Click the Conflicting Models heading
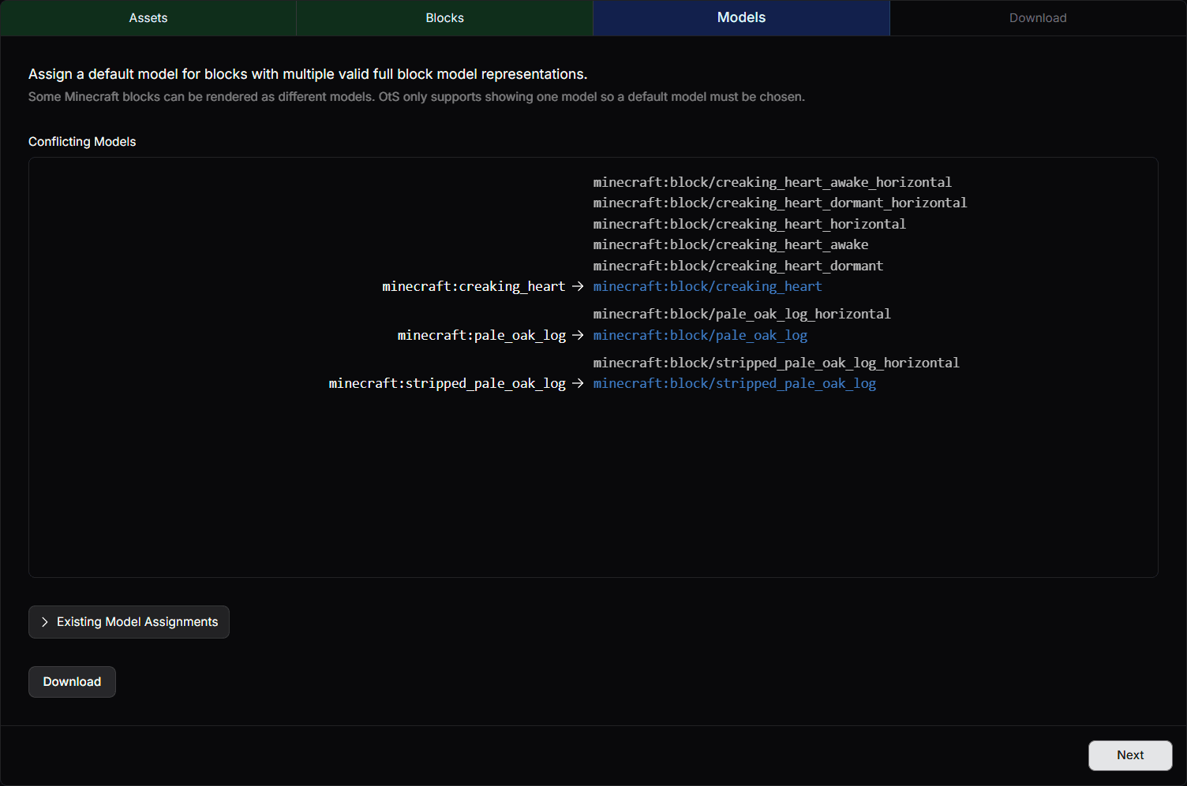The height and width of the screenshot is (786, 1187). coord(82,142)
